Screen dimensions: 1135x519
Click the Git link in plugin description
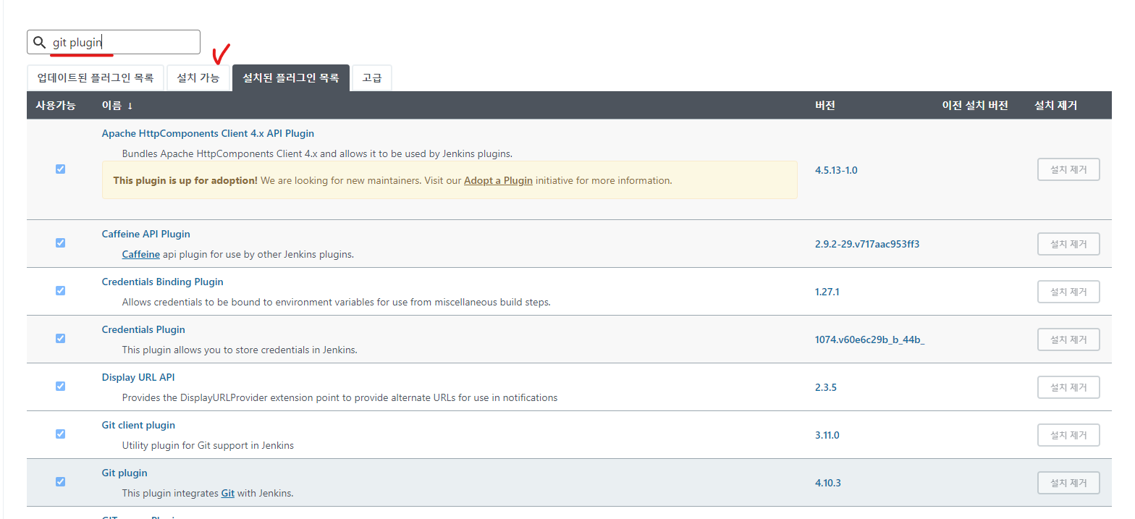[228, 493]
